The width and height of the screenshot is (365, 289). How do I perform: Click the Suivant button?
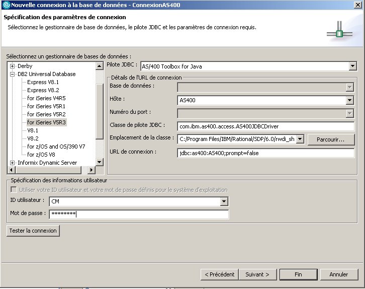257,274
